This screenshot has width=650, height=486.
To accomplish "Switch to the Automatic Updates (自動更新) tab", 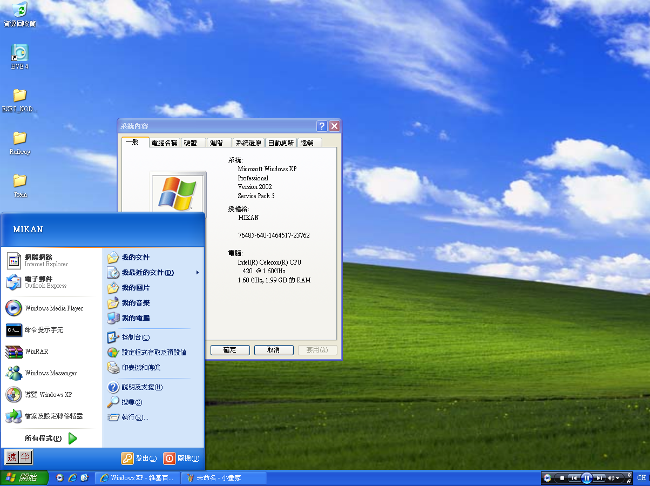I will click(x=281, y=143).
